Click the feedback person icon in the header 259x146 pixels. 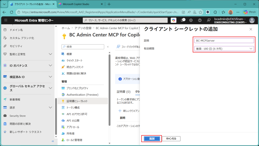click(209, 20)
